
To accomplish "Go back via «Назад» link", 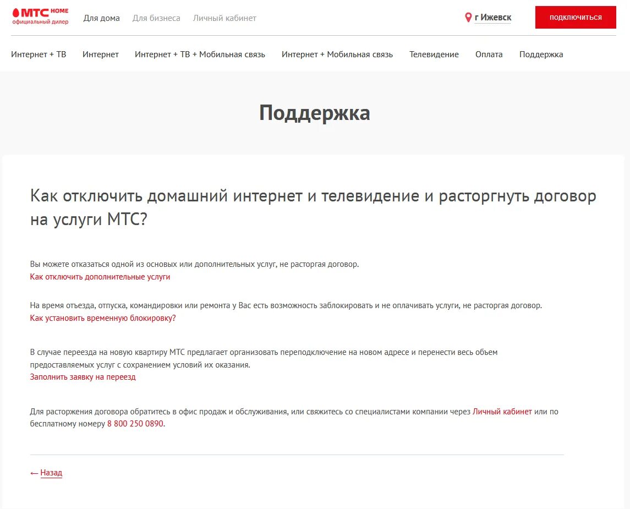I will point(51,473).
